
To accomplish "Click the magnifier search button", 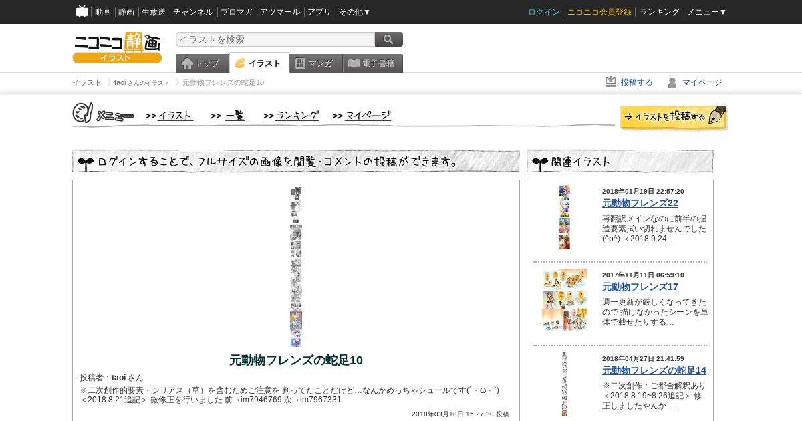I will coord(389,39).
